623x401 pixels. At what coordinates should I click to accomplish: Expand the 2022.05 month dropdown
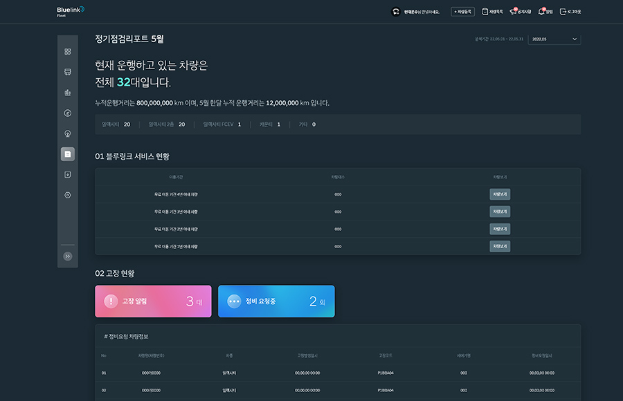(x=553, y=39)
